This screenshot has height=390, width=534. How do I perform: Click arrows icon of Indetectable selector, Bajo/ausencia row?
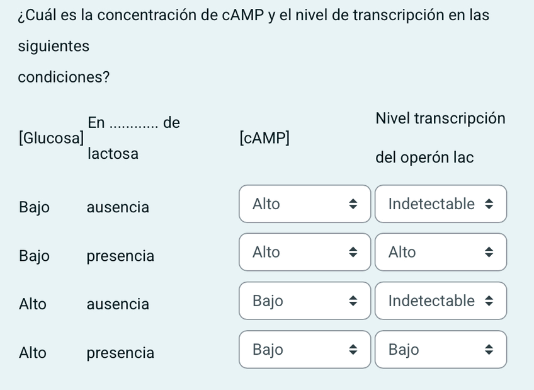coord(489,204)
